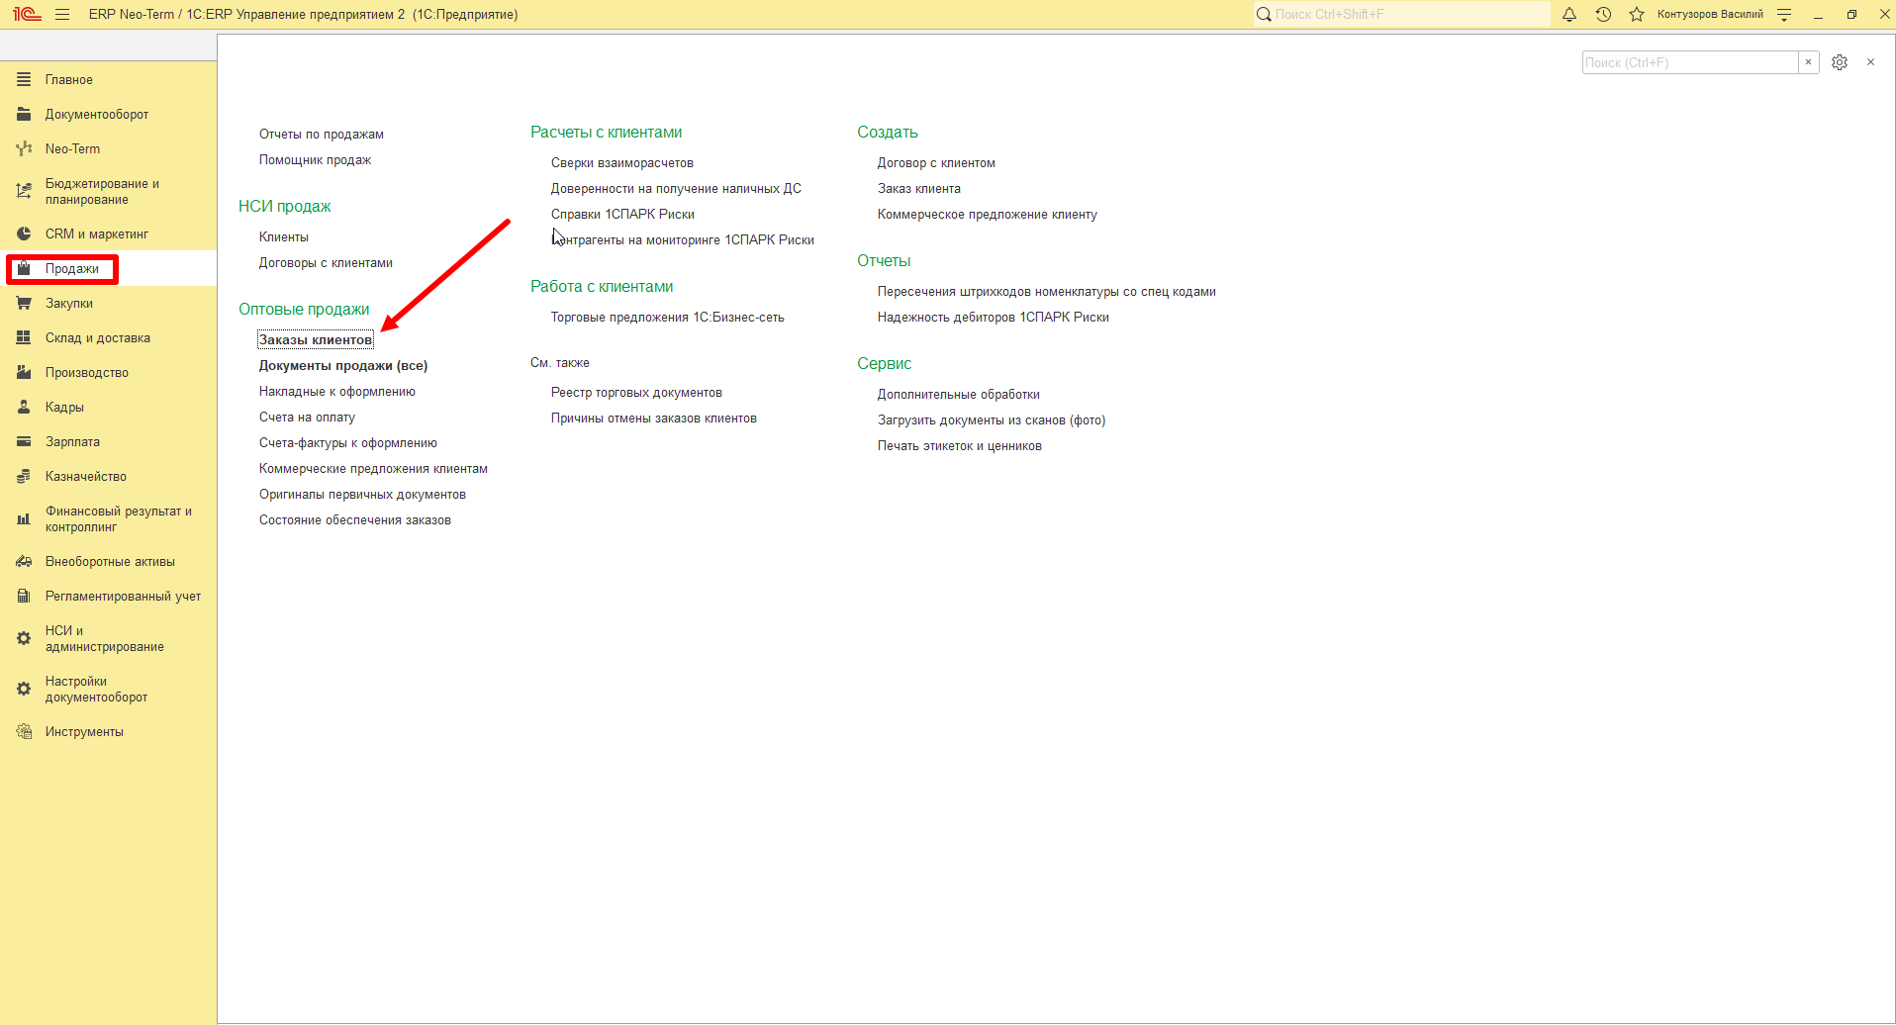
Task: Open Документы продажи (все)
Action: click(x=343, y=366)
